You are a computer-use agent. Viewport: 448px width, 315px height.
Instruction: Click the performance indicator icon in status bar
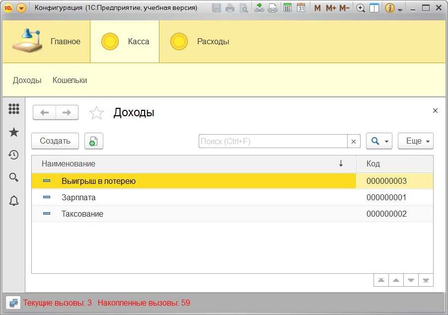(x=13, y=303)
